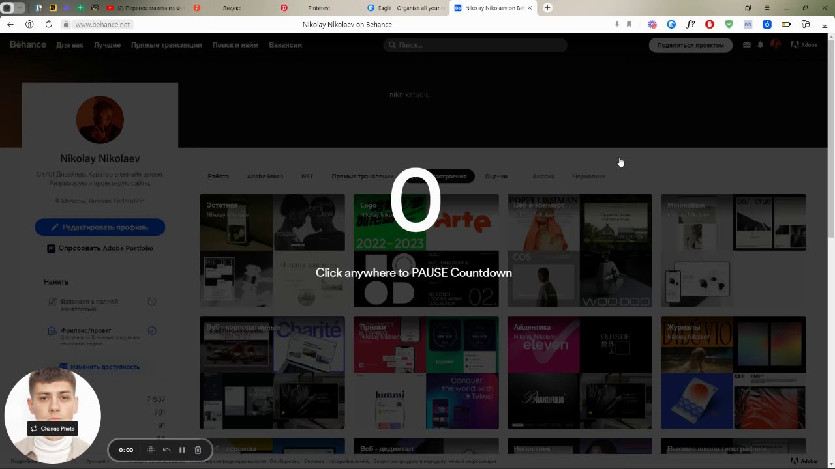Click the microphone icon in address bar
The image size is (835, 469).
click(616, 24)
